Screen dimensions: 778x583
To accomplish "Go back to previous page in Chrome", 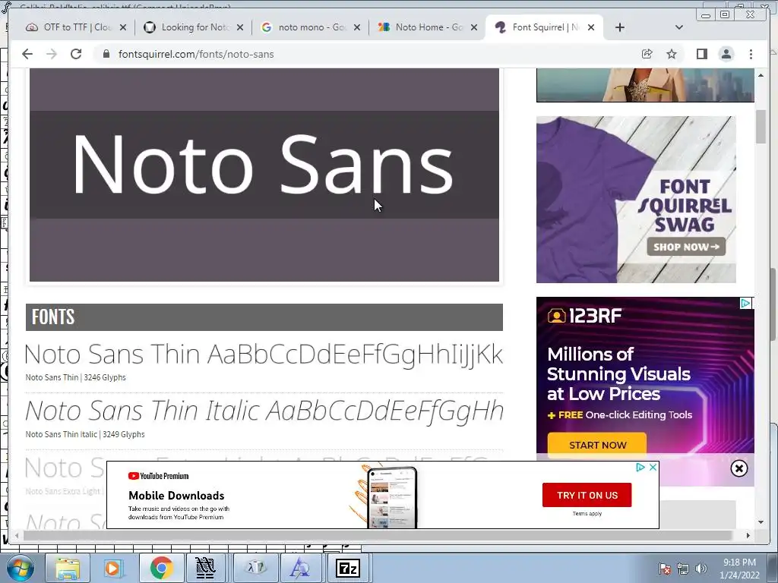I will click(27, 54).
